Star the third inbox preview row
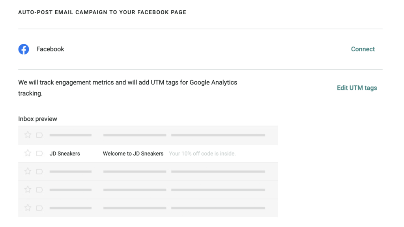Screen dimensions: 404x227 28,171
